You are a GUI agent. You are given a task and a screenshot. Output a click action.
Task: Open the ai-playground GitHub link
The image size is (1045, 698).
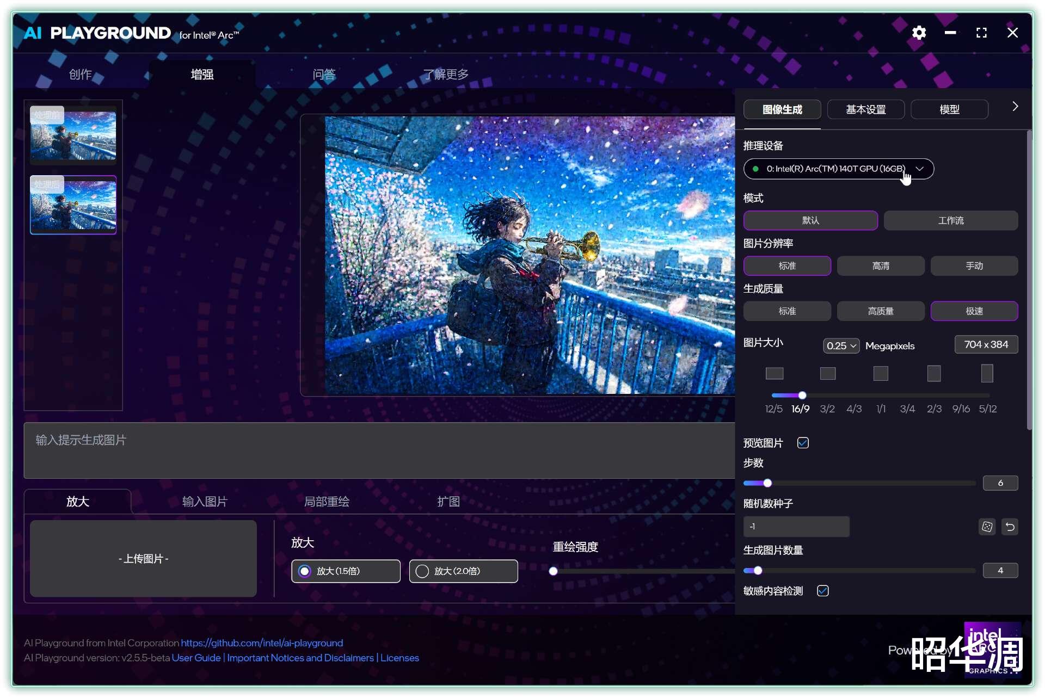tap(262, 643)
